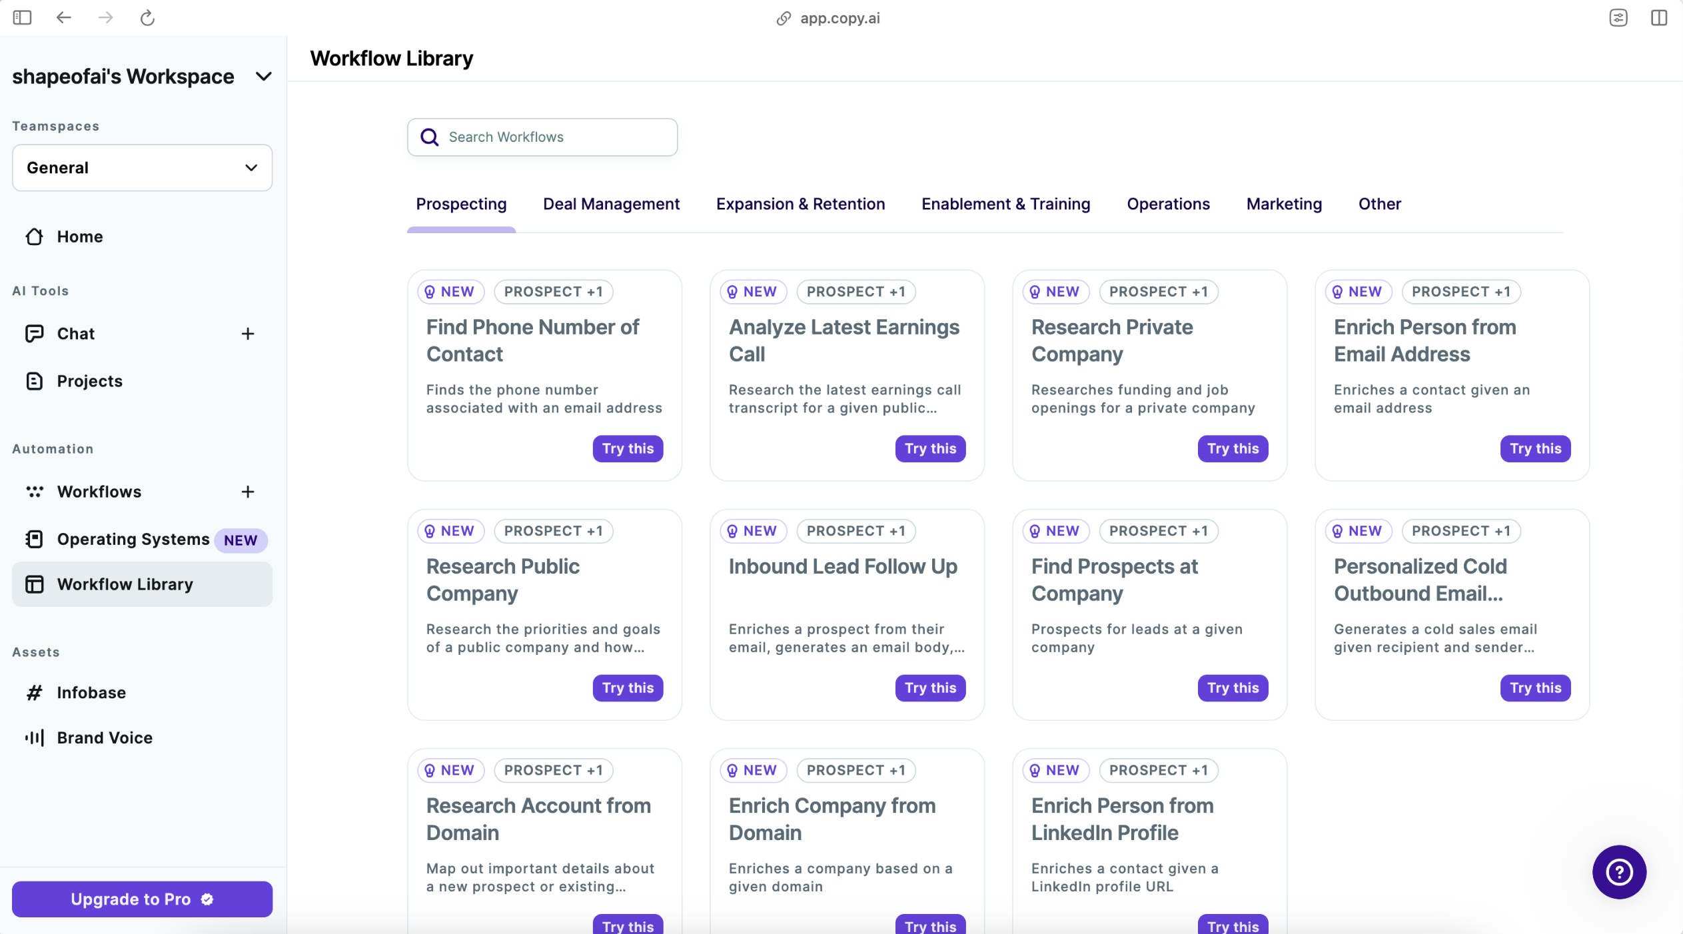Select the Marketing tab
Screen dimensions: 1683x934
[x=1284, y=204]
